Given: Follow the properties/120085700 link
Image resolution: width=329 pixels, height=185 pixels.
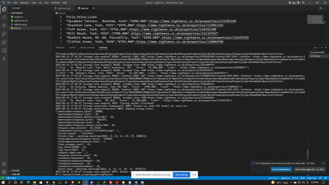Looking at the screenshot, I should 180,42.
